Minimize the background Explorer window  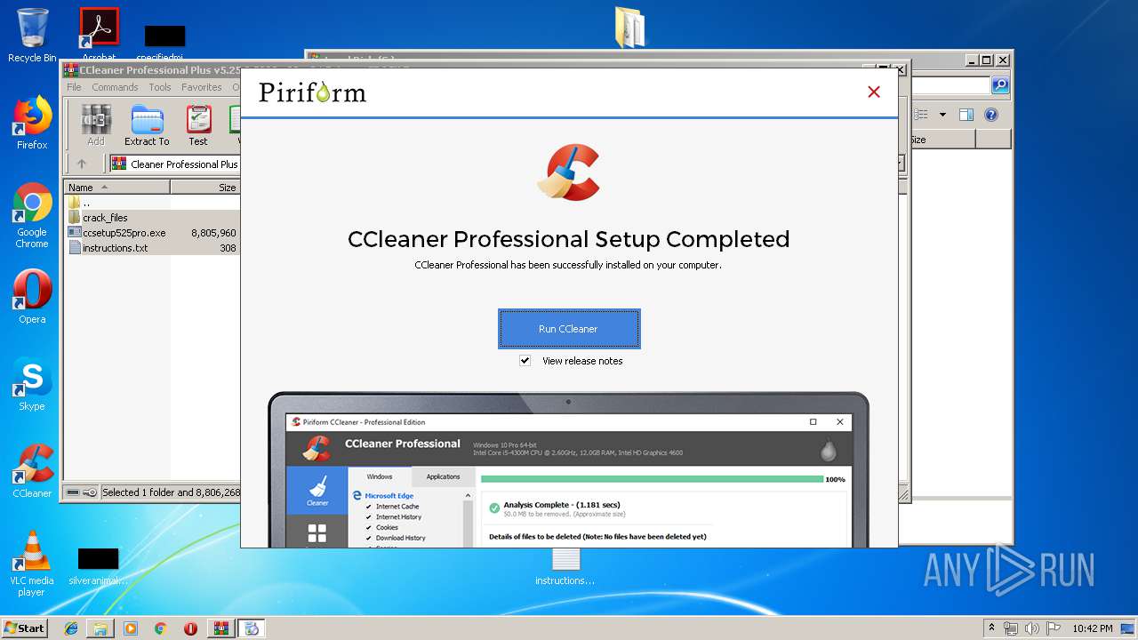[973, 60]
